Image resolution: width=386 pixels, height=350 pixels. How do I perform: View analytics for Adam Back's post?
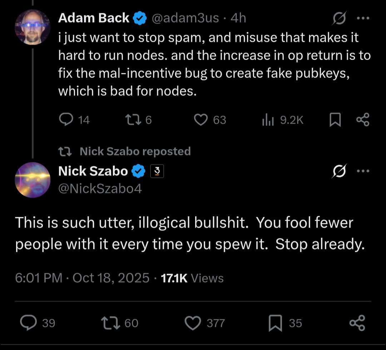[x=268, y=120]
